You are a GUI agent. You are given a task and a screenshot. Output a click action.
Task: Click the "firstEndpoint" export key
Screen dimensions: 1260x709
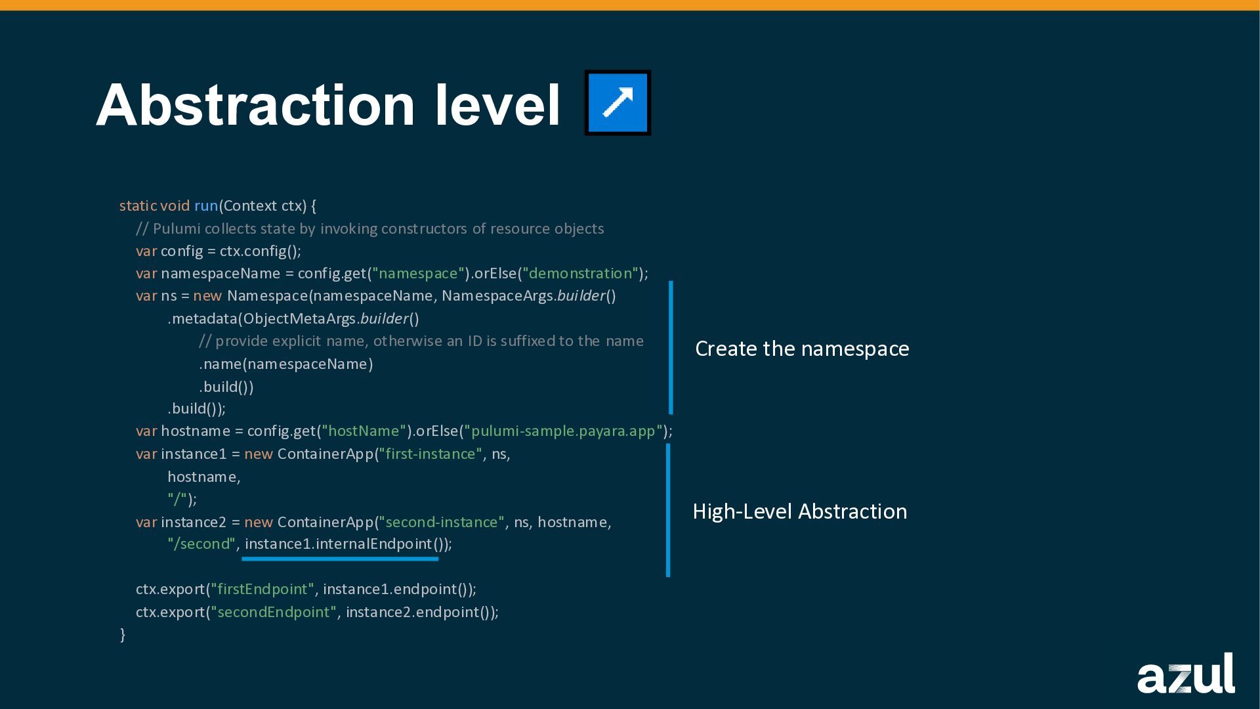click(262, 590)
